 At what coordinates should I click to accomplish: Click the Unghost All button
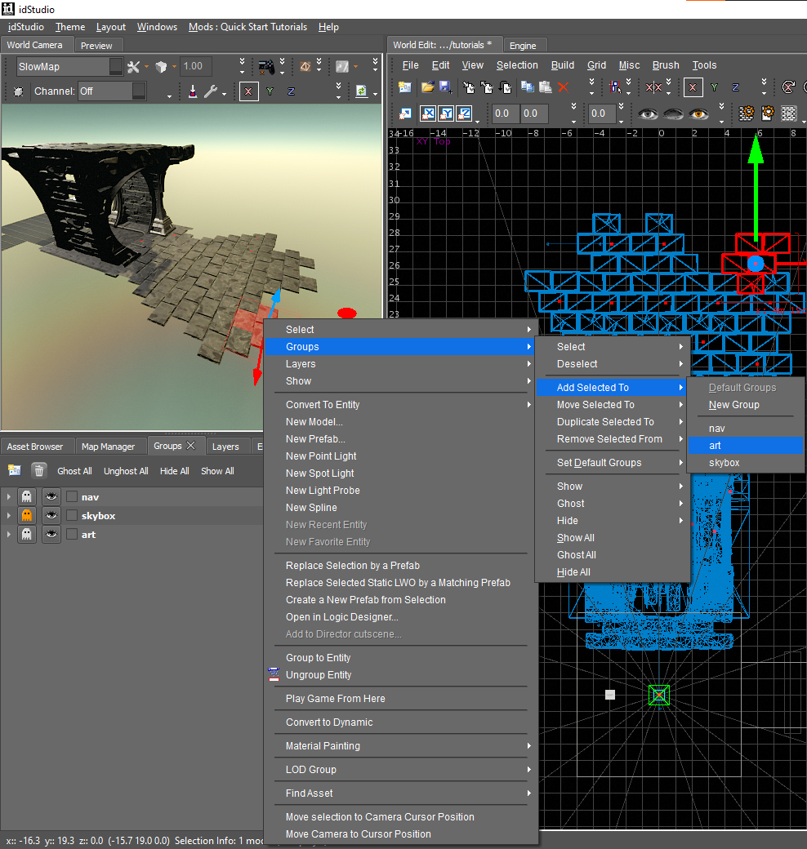click(x=126, y=471)
